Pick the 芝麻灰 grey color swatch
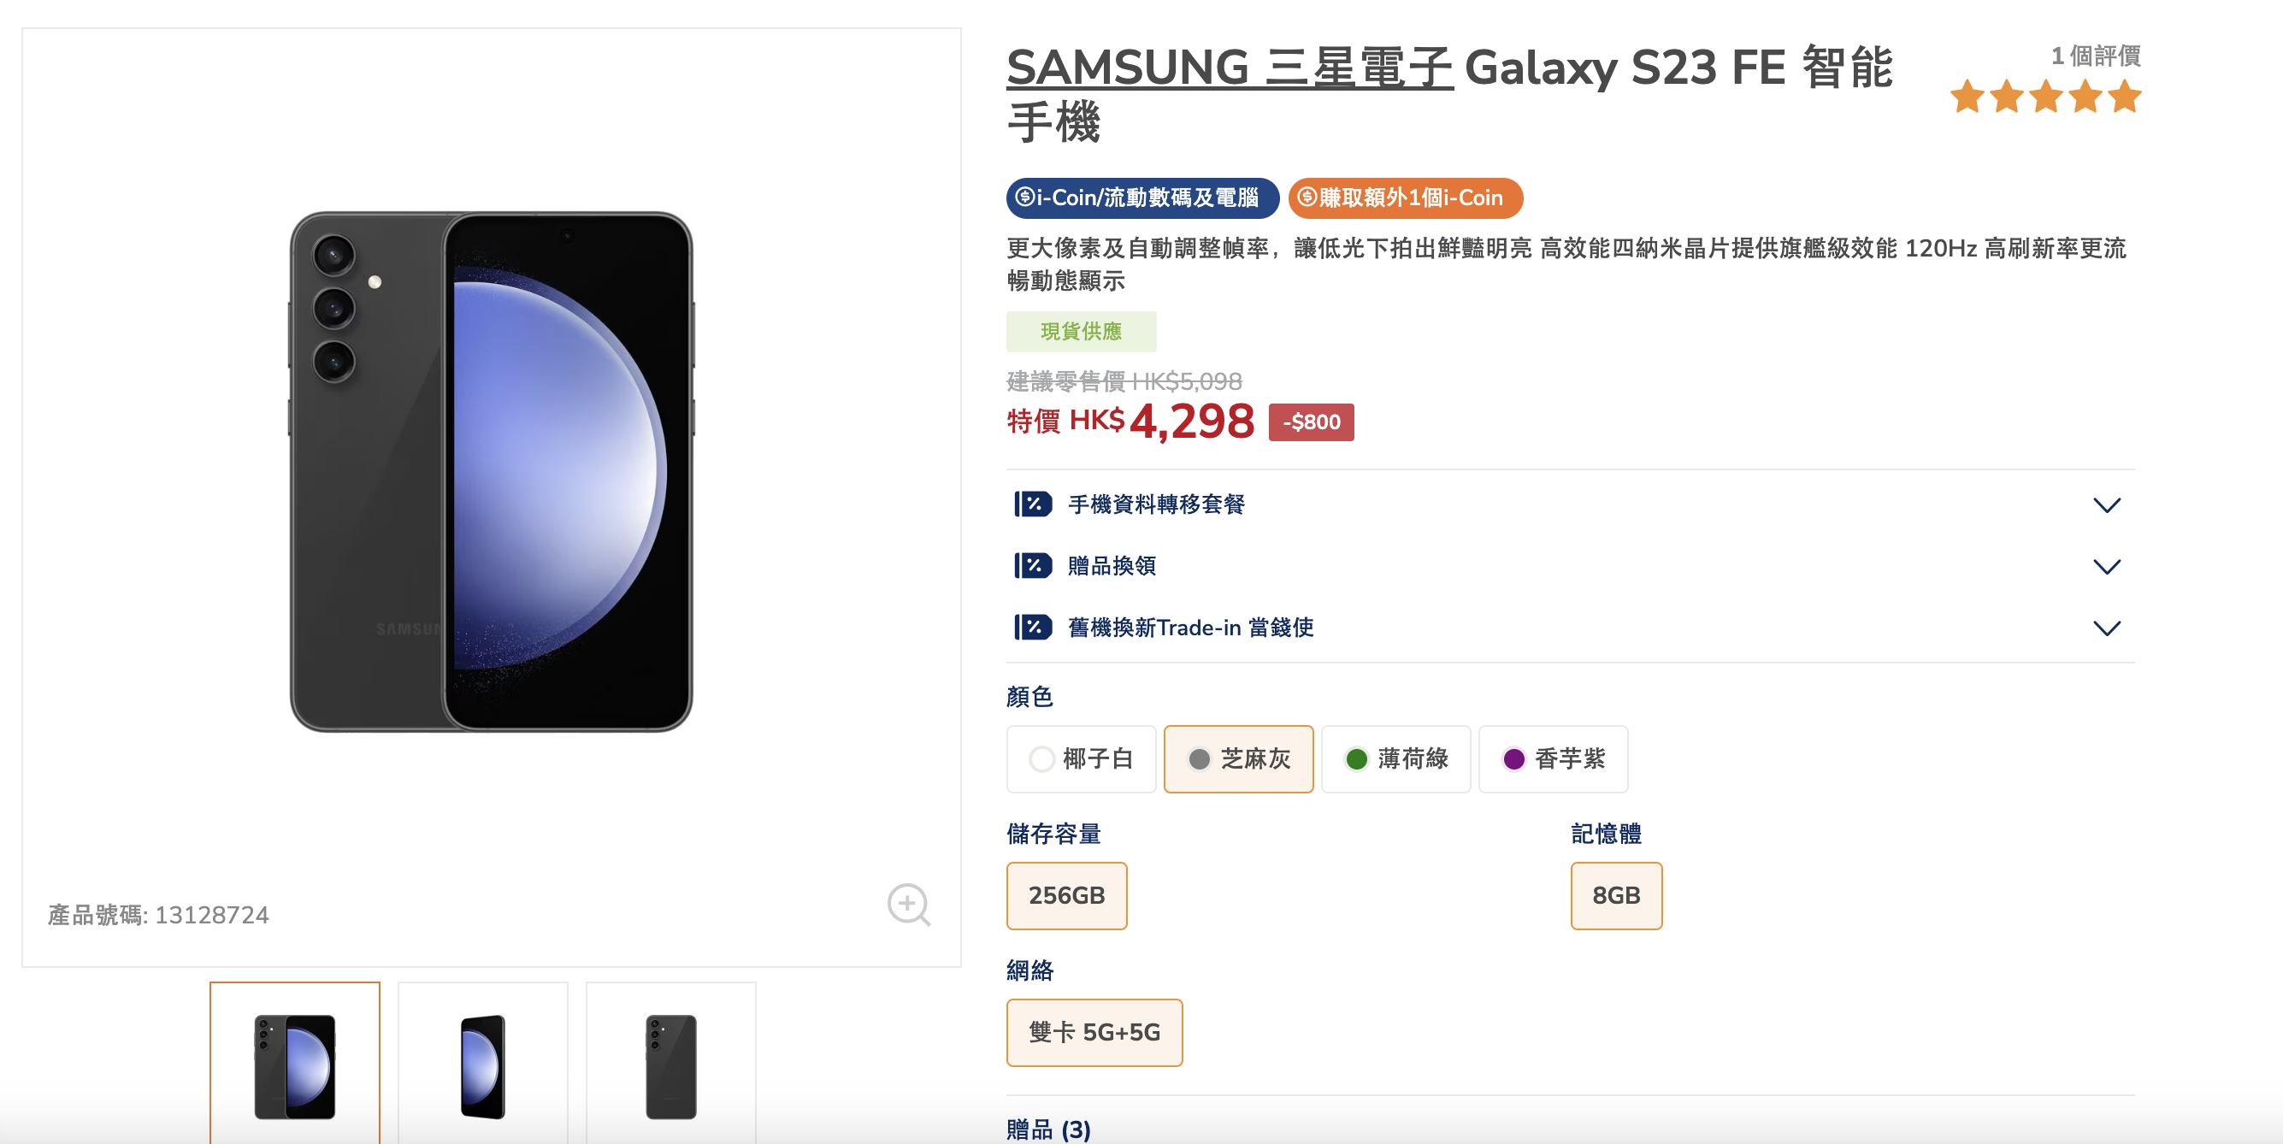The height and width of the screenshot is (1144, 2283). click(x=1238, y=758)
